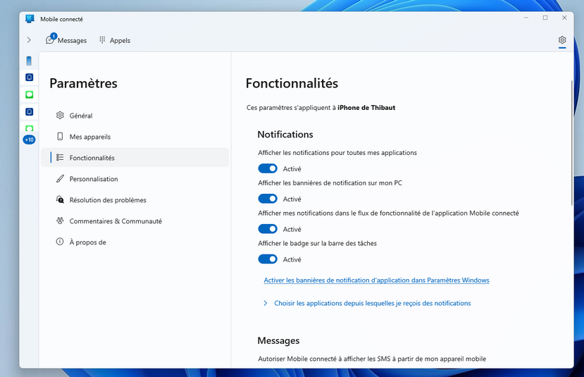Click the Paramètres heading
The image size is (584, 377).
point(83,83)
